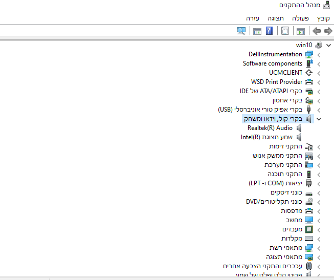Click the win10 computer node icon

319,45
